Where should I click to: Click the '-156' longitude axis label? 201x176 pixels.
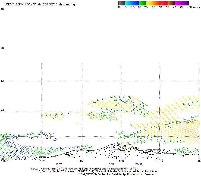[120, 161]
